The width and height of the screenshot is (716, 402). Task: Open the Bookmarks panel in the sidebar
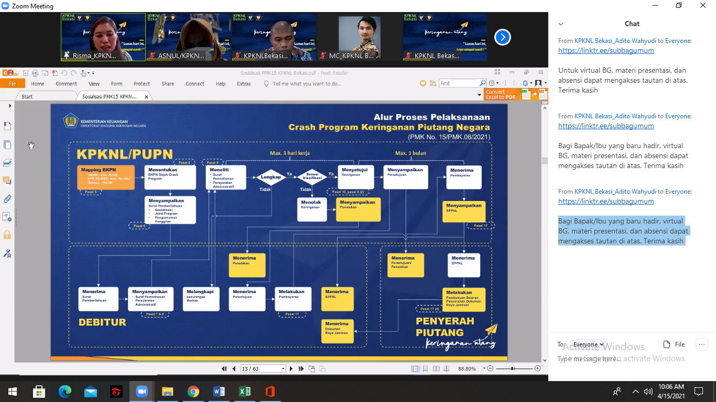pos(7,126)
